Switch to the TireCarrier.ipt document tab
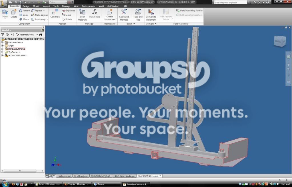The width and height of the screenshot is (292, 187). pyautogui.click(x=64, y=176)
